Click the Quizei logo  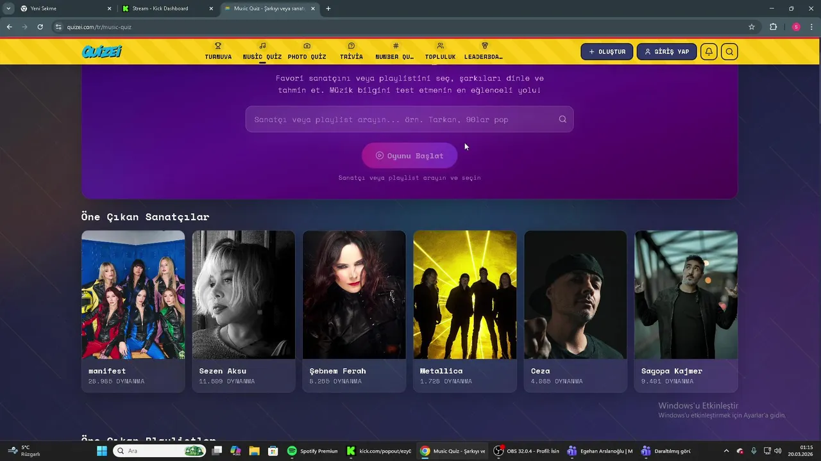point(101,52)
